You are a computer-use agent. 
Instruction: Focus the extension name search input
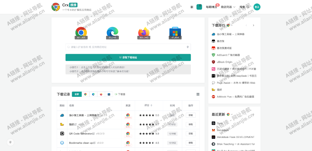click(x=128, y=47)
